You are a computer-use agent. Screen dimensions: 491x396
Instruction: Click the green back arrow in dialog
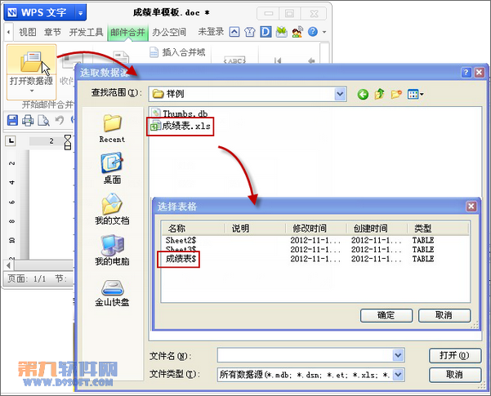coord(363,94)
